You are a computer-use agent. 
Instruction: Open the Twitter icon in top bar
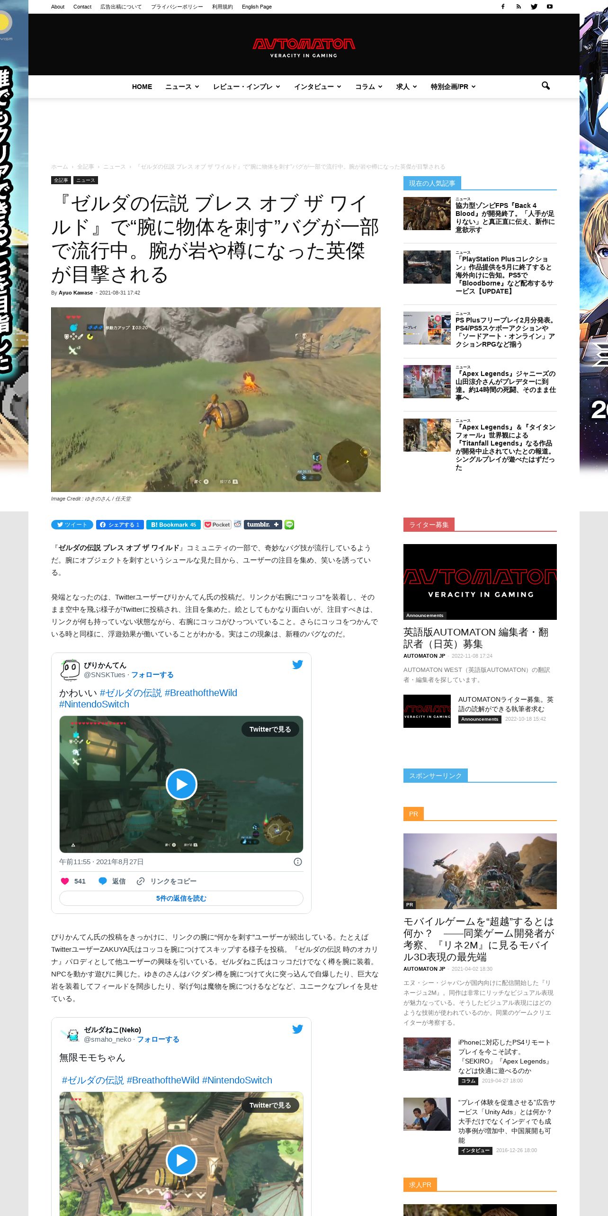pos(534,7)
